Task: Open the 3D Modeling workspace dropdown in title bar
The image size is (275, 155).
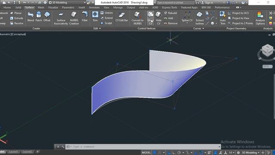Action: [67, 3]
